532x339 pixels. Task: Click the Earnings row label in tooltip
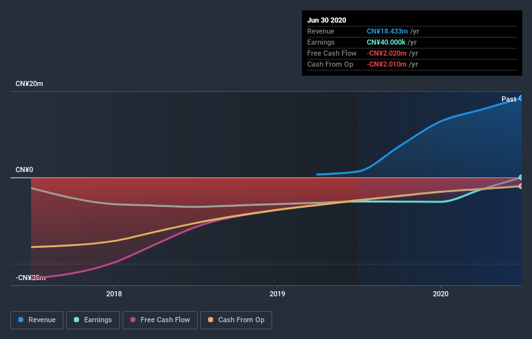(x=321, y=42)
